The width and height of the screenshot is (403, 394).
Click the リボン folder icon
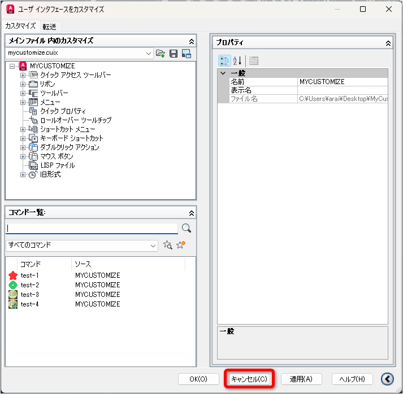click(x=33, y=84)
